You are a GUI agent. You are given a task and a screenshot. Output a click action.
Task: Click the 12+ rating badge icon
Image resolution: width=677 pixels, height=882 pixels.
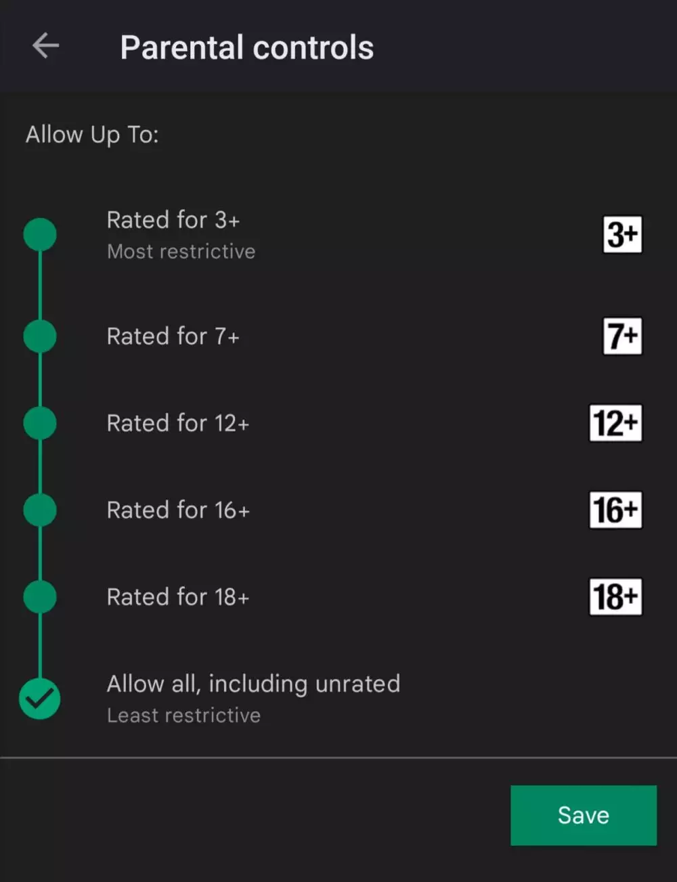point(616,423)
